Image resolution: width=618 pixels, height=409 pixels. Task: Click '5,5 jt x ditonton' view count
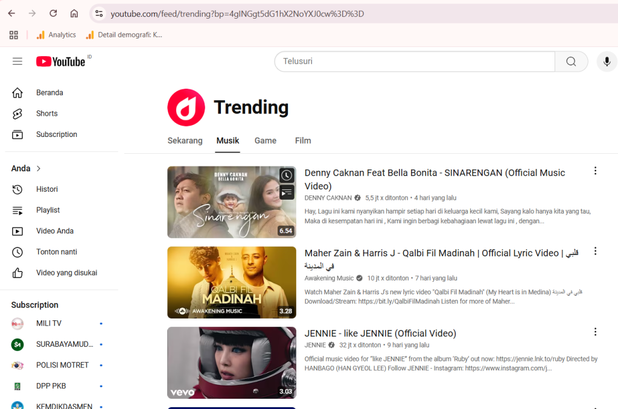point(387,198)
